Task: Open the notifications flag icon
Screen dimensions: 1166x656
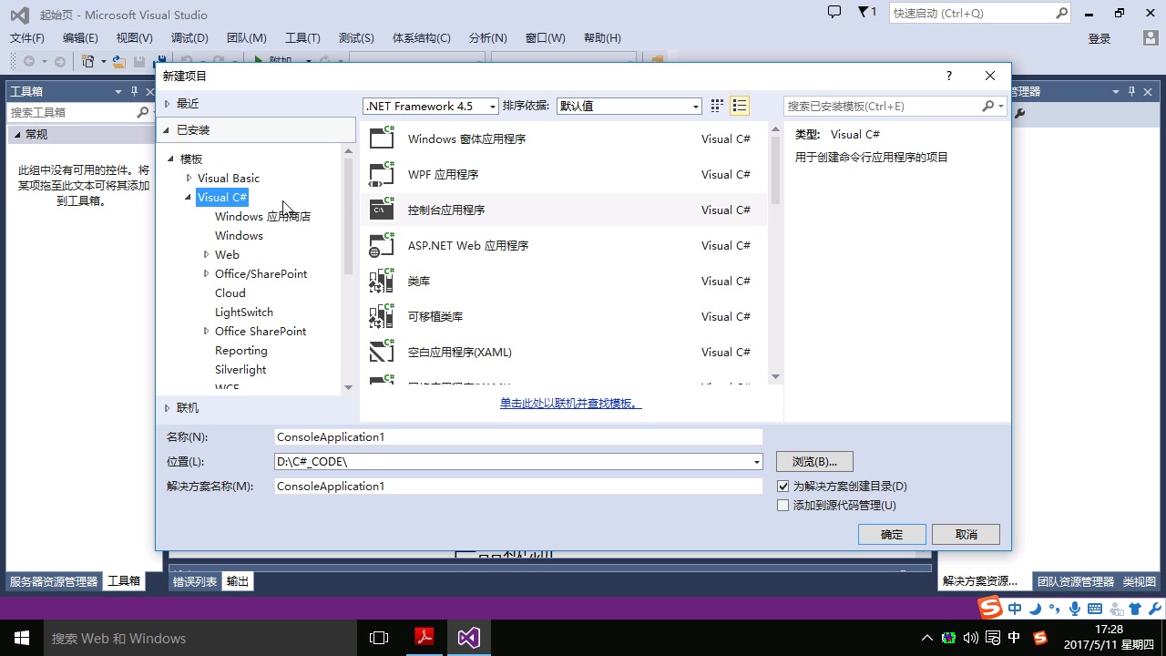Action: pos(864,12)
